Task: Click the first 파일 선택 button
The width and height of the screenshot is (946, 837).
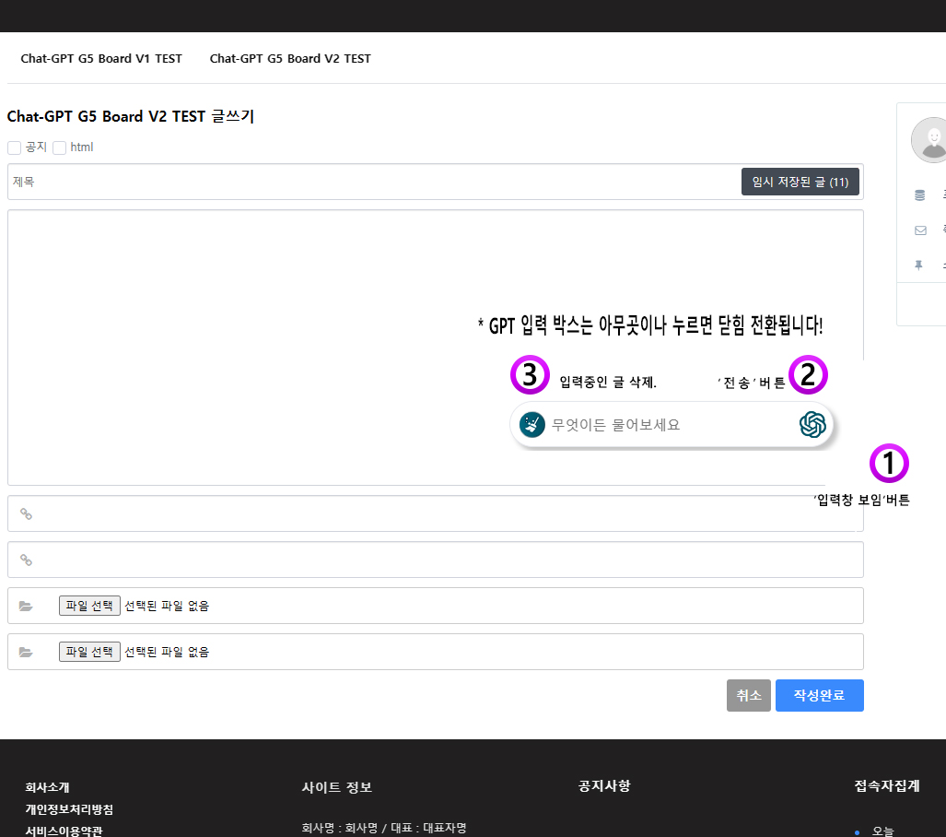Action: (x=89, y=606)
